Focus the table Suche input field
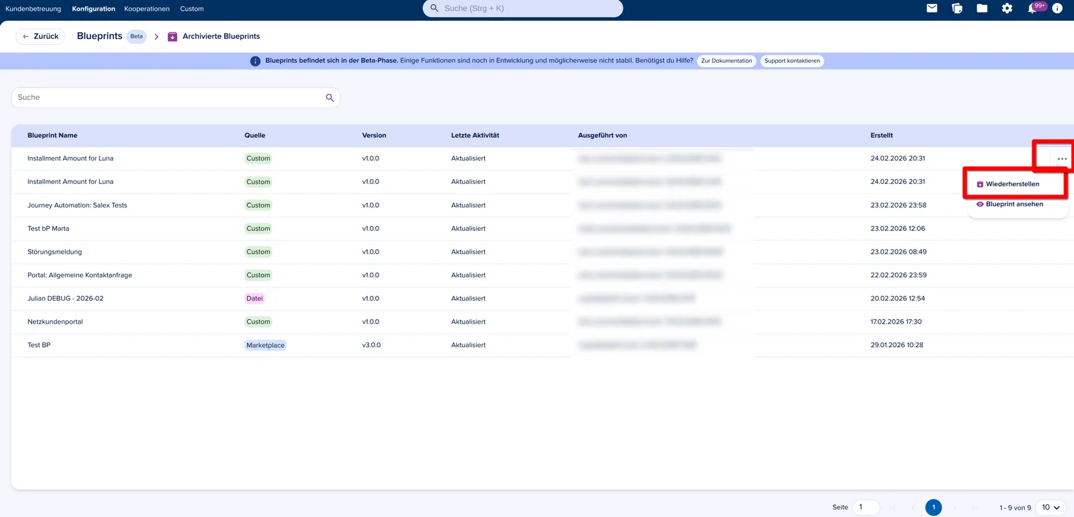Viewport: 1074px width, 517px height. [x=176, y=97]
